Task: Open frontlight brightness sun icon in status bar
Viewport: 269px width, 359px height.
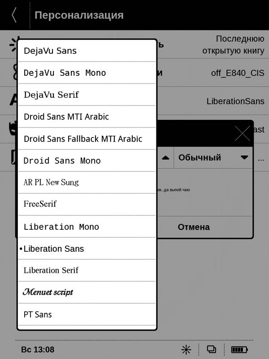Action: click(x=186, y=350)
